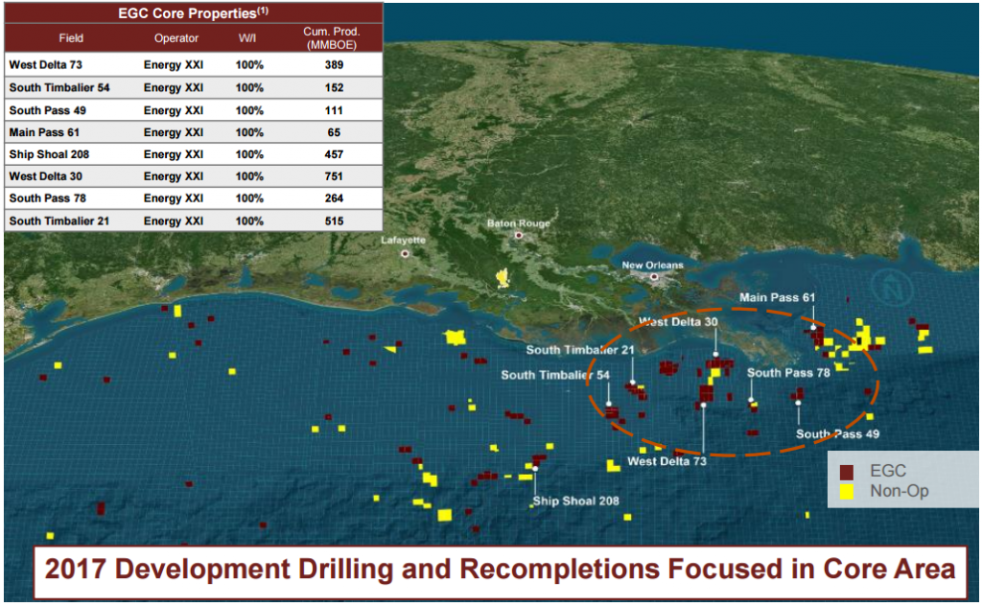Select the West Delta 73 table row
982x606 pixels.
pos(192,64)
